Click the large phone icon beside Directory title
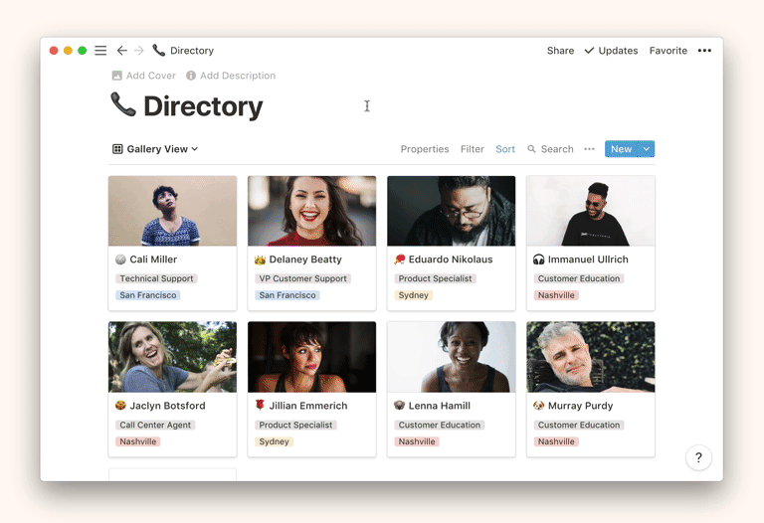The width and height of the screenshot is (764, 523). point(123,104)
